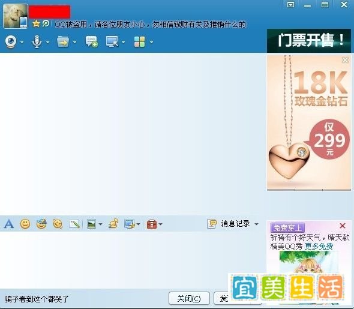
Task: Close the 免费穿上 QQ秀 promo
Action: point(343,226)
